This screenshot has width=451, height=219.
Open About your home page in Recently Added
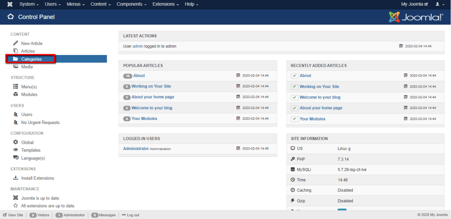[x=321, y=108]
